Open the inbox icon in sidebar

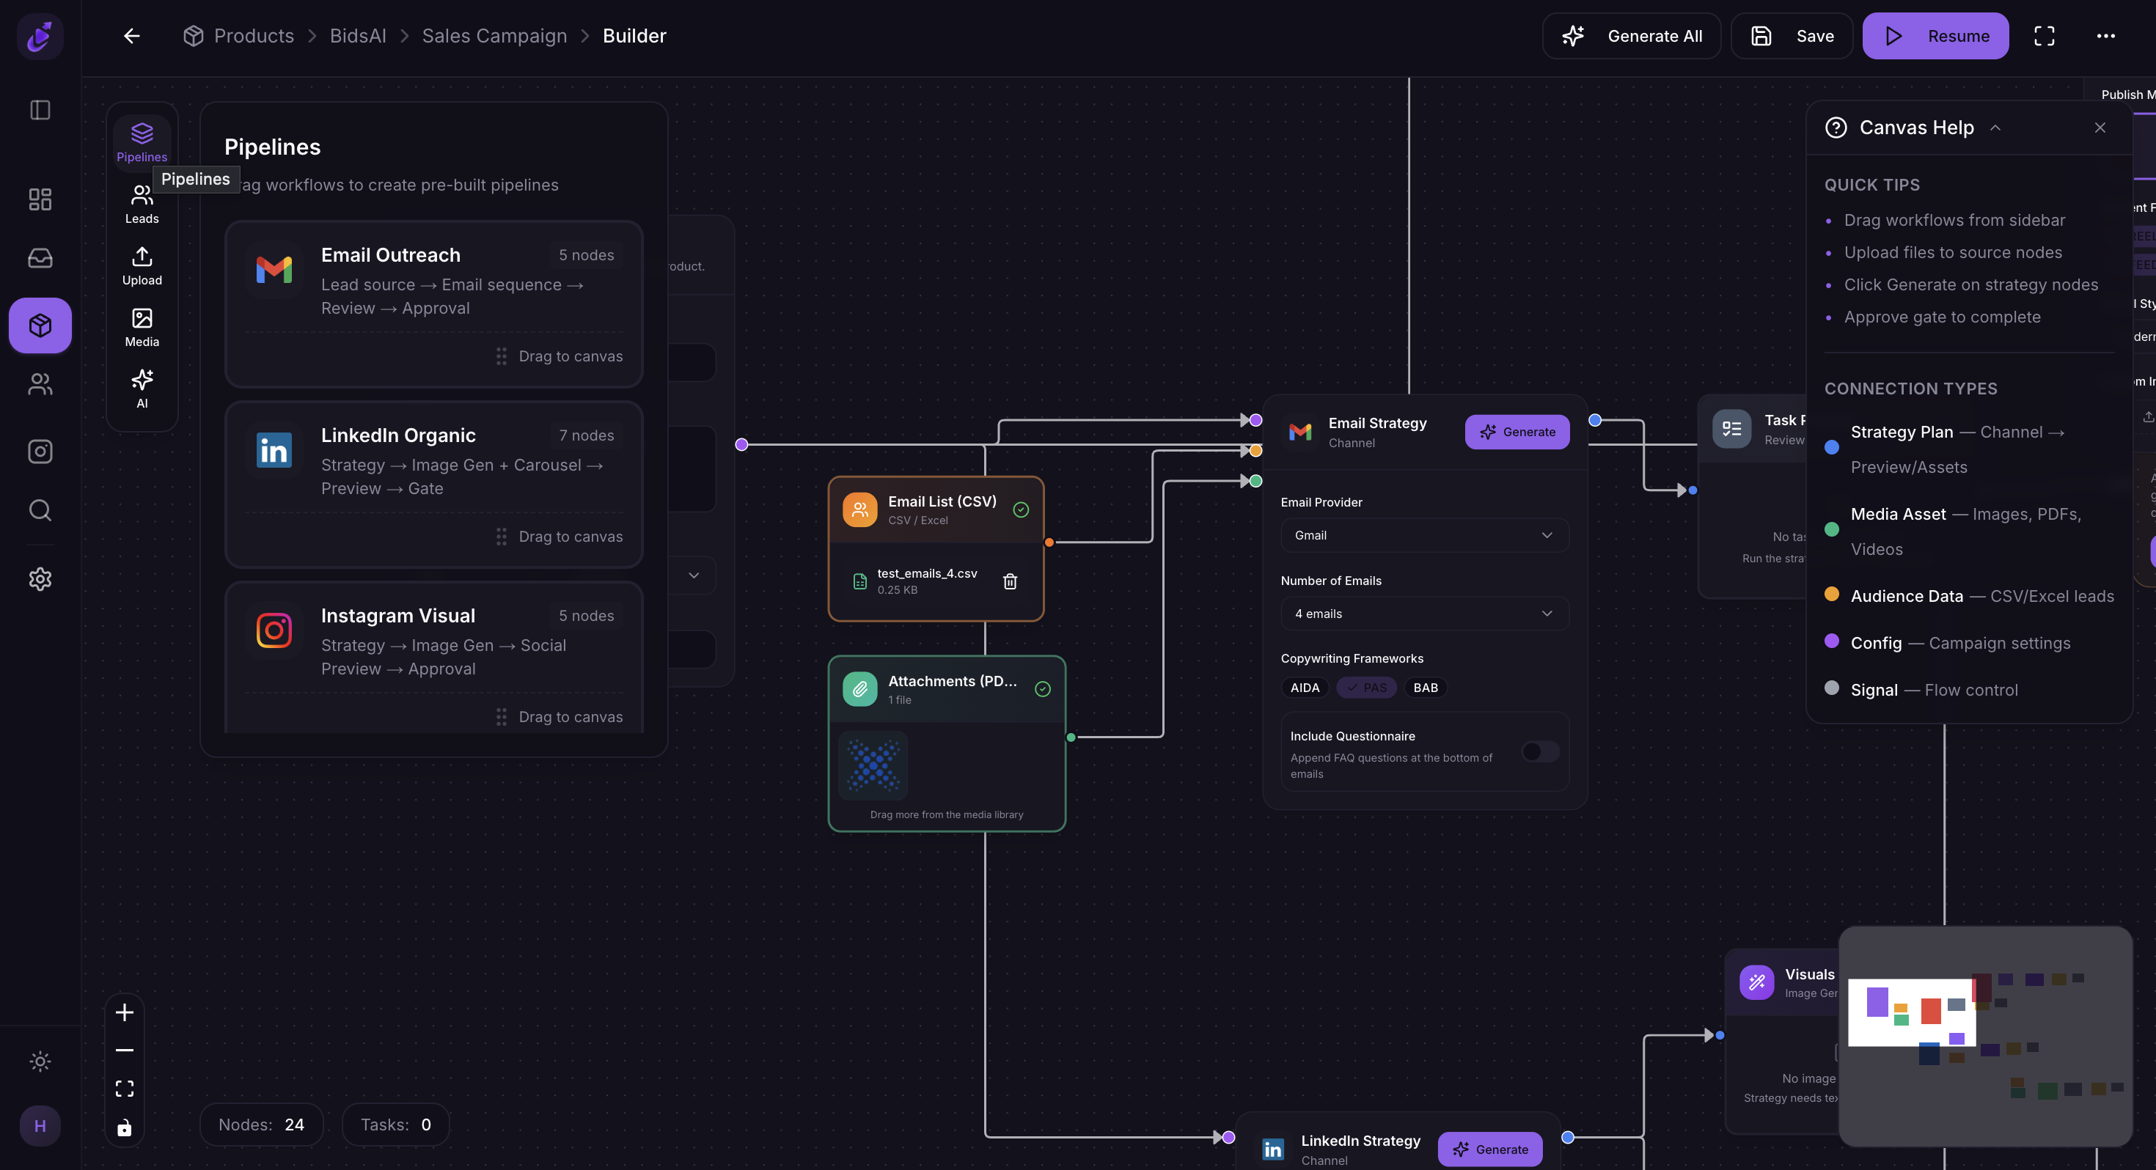[x=40, y=259]
